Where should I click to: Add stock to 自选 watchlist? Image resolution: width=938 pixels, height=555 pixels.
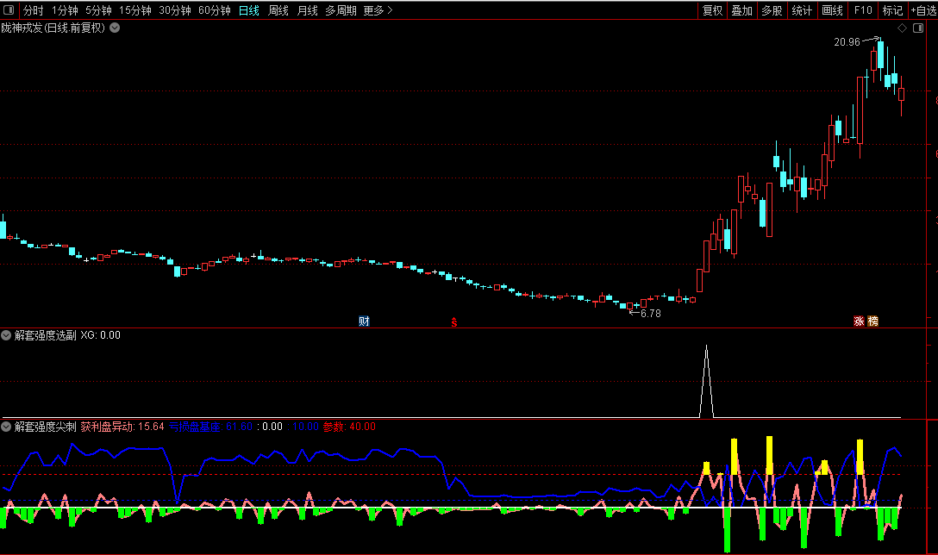923,10
